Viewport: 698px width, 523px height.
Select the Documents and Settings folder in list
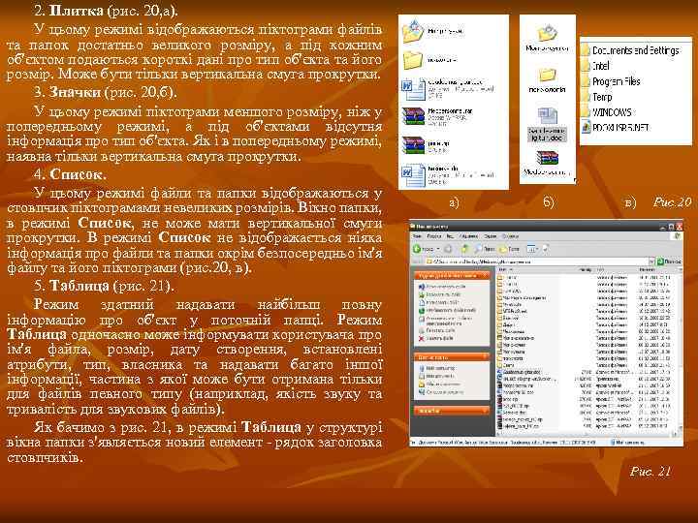[630, 50]
